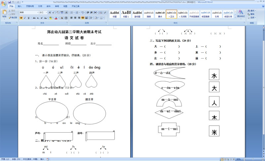Align text to the right
Image resolution: width=265 pixels, height=161 pixels.
(x=79, y=18)
